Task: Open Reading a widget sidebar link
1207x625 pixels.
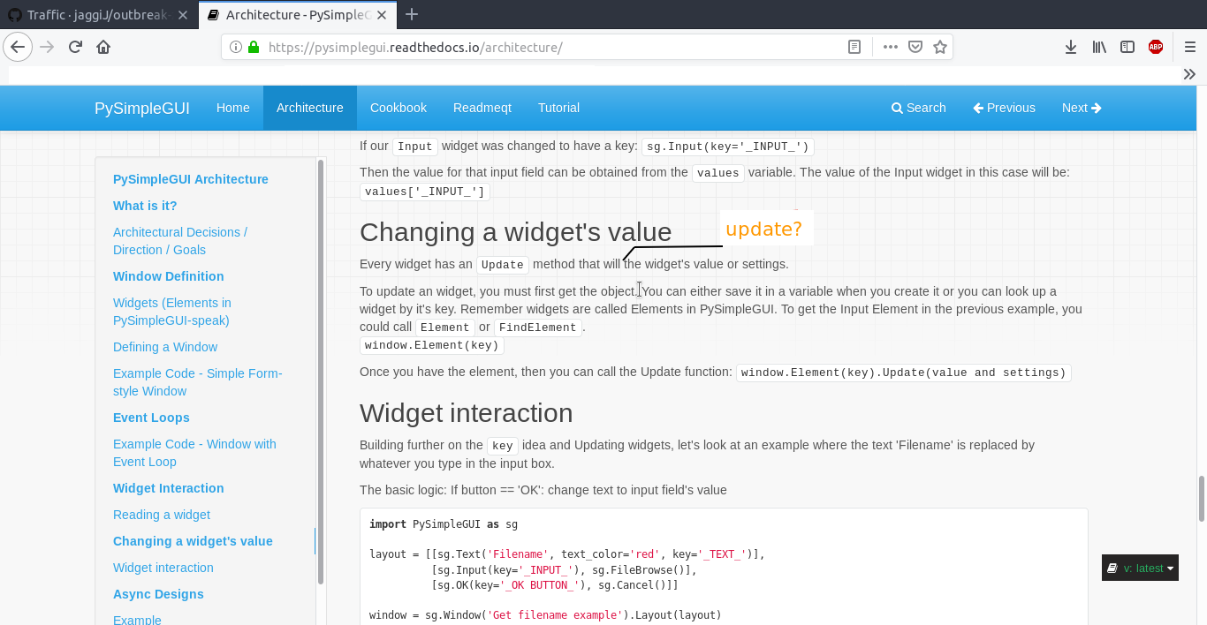Action: [162, 515]
